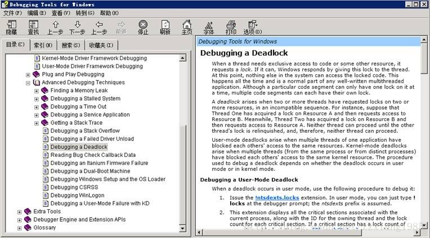Click the page icon of Debugging a Dual-Boot Machine

pyautogui.click(x=46, y=171)
